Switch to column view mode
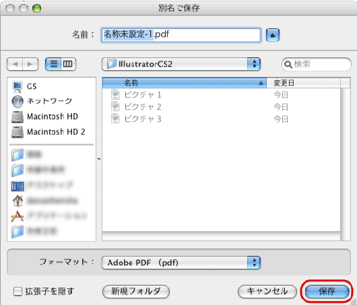Image resolution: width=357 pixels, height=305 pixels. click(x=68, y=64)
